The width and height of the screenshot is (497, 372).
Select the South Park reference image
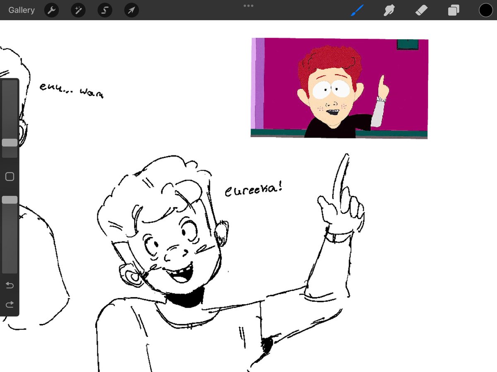click(340, 88)
